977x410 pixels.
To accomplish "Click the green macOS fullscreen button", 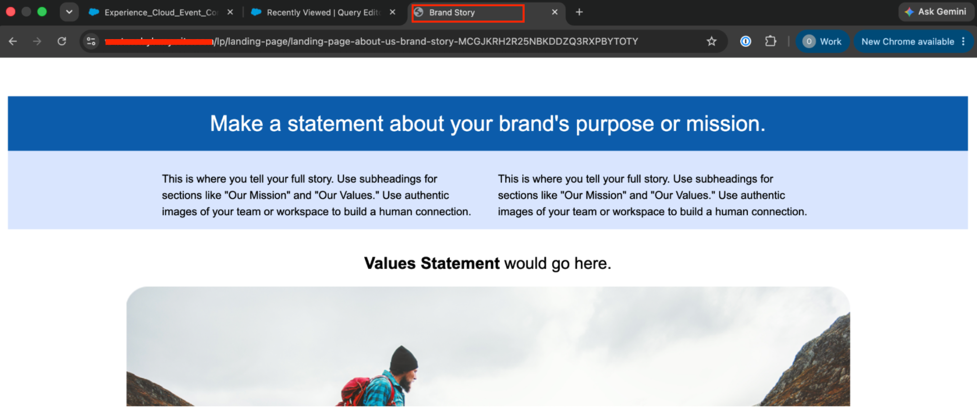I will coord(42,12).
